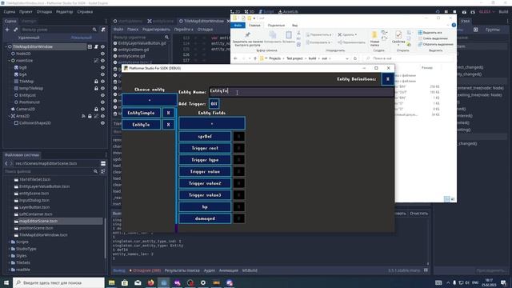
Task: Click signals icon on Area2D node
Action: [83, 116]
